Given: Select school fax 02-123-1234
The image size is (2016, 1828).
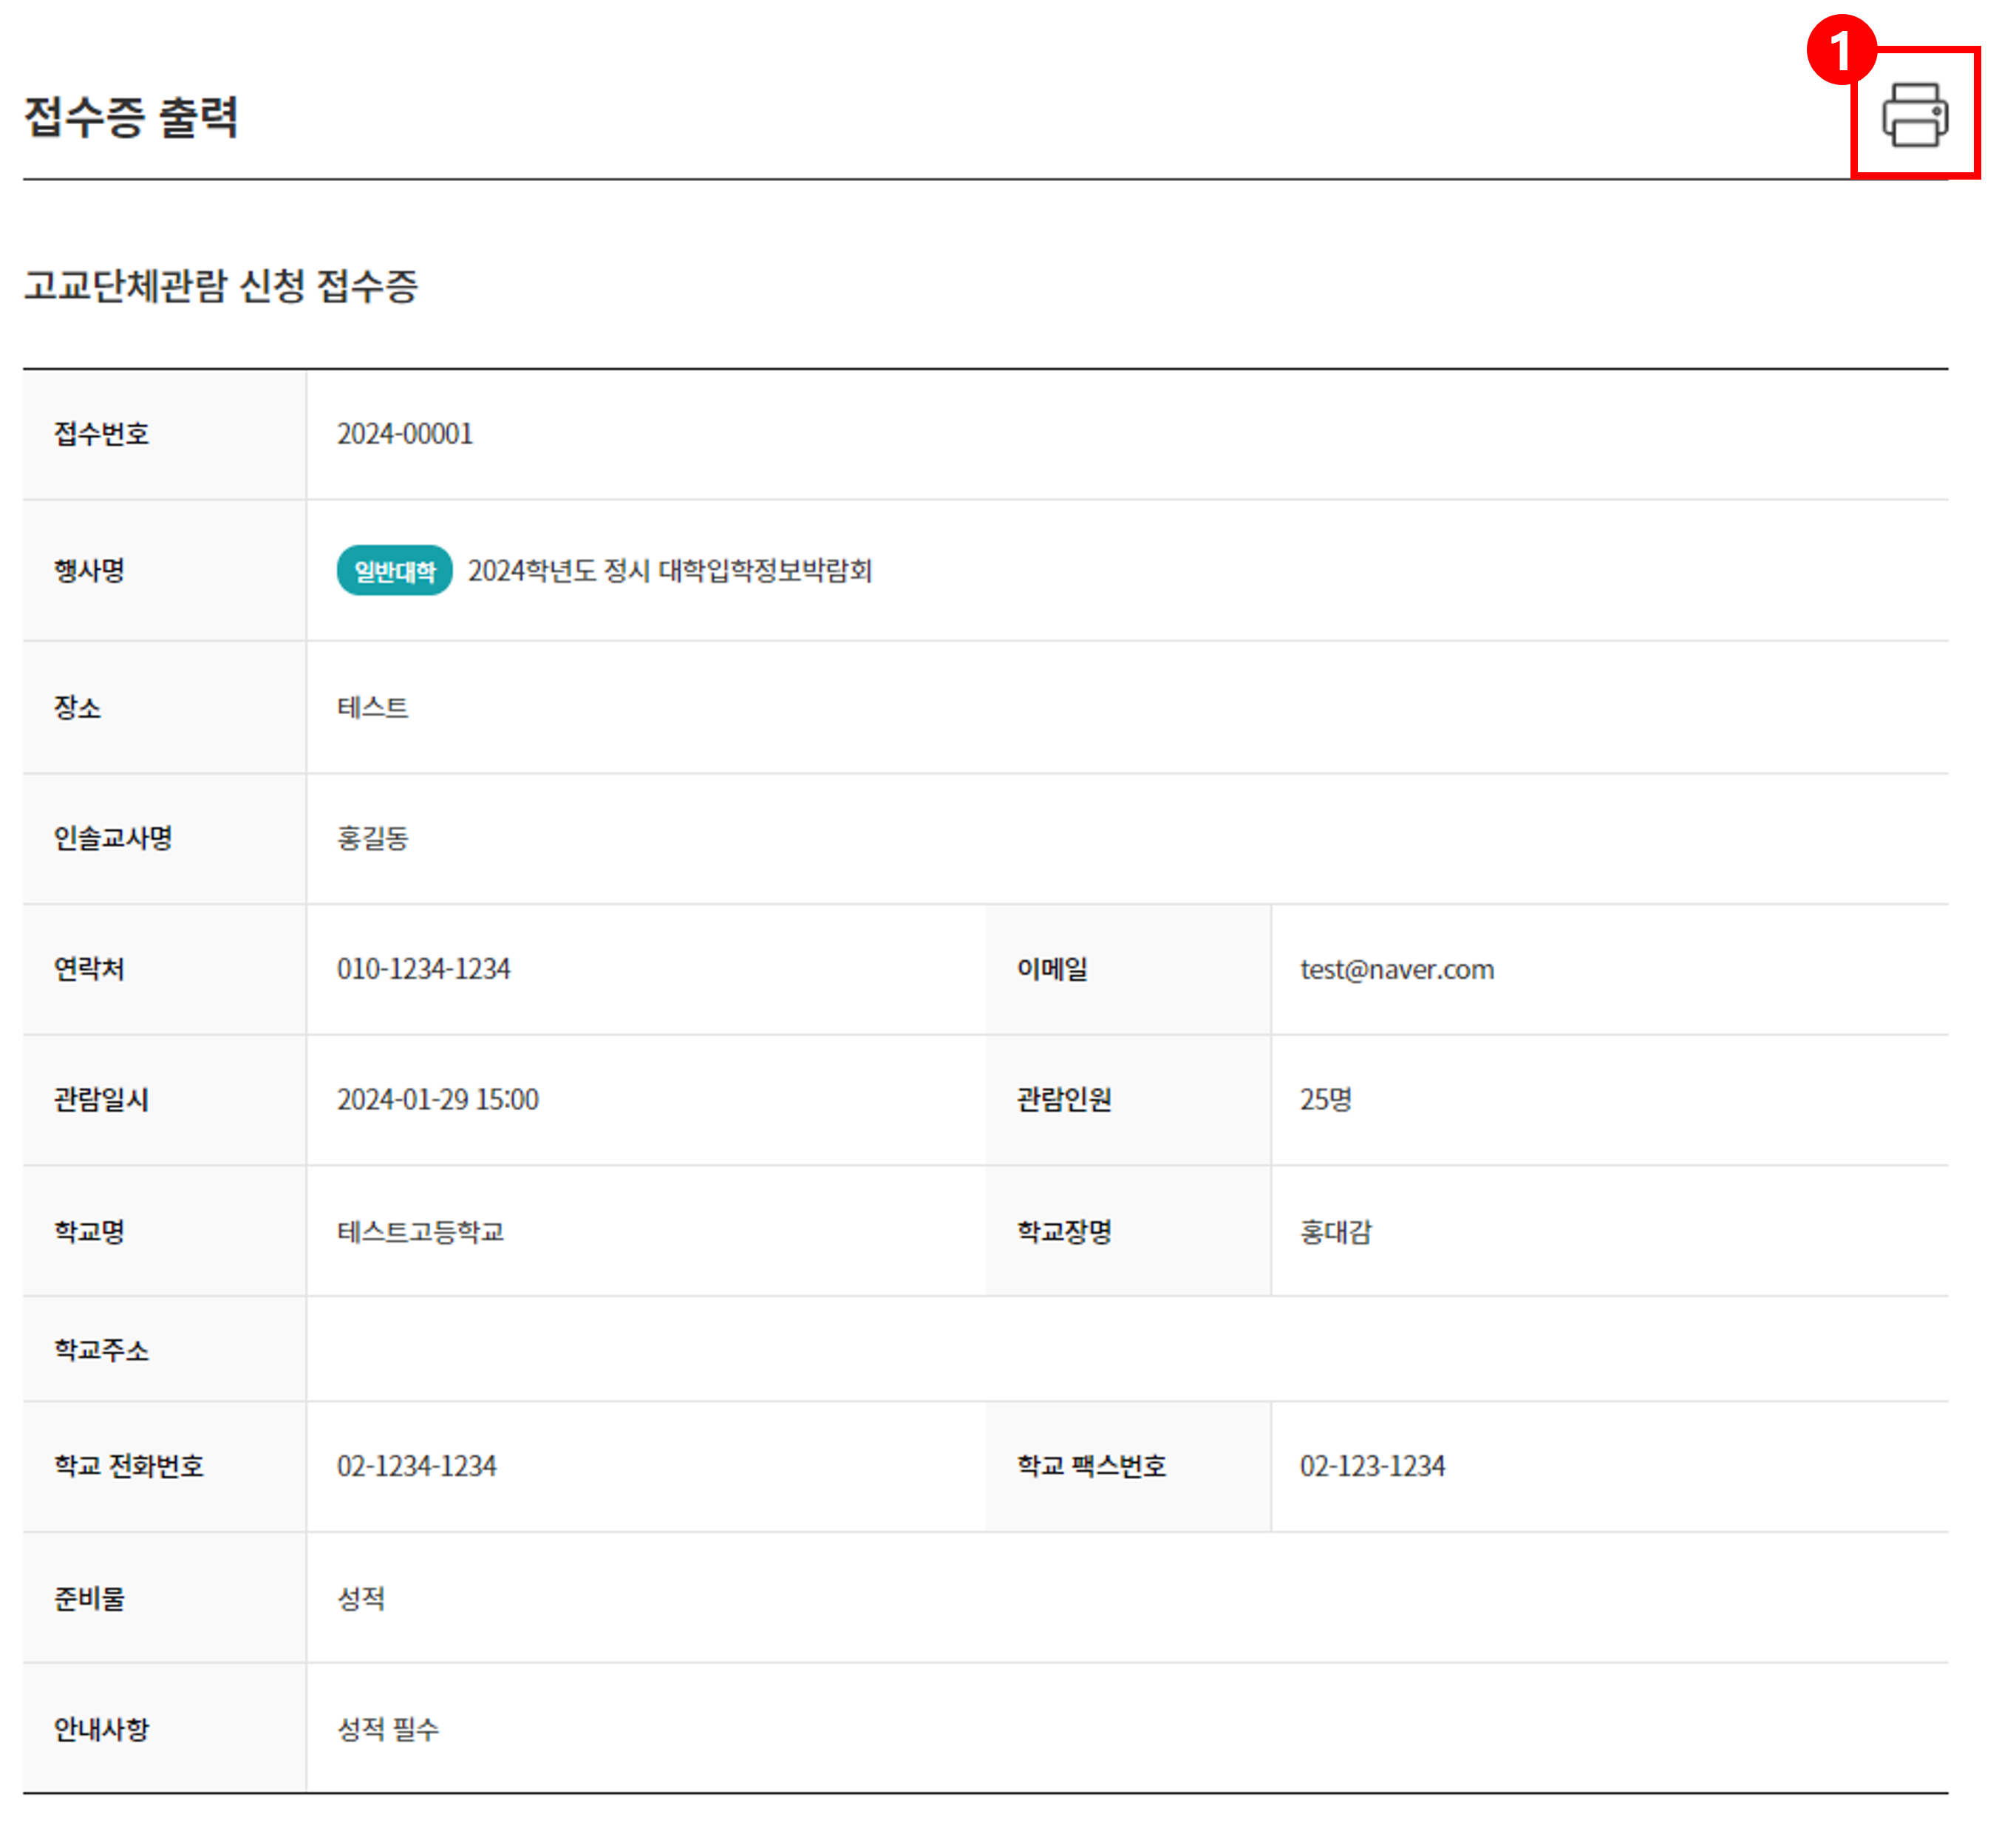Looking at the screenshot, I should pyautogui.click(x=1373, y=1466).
